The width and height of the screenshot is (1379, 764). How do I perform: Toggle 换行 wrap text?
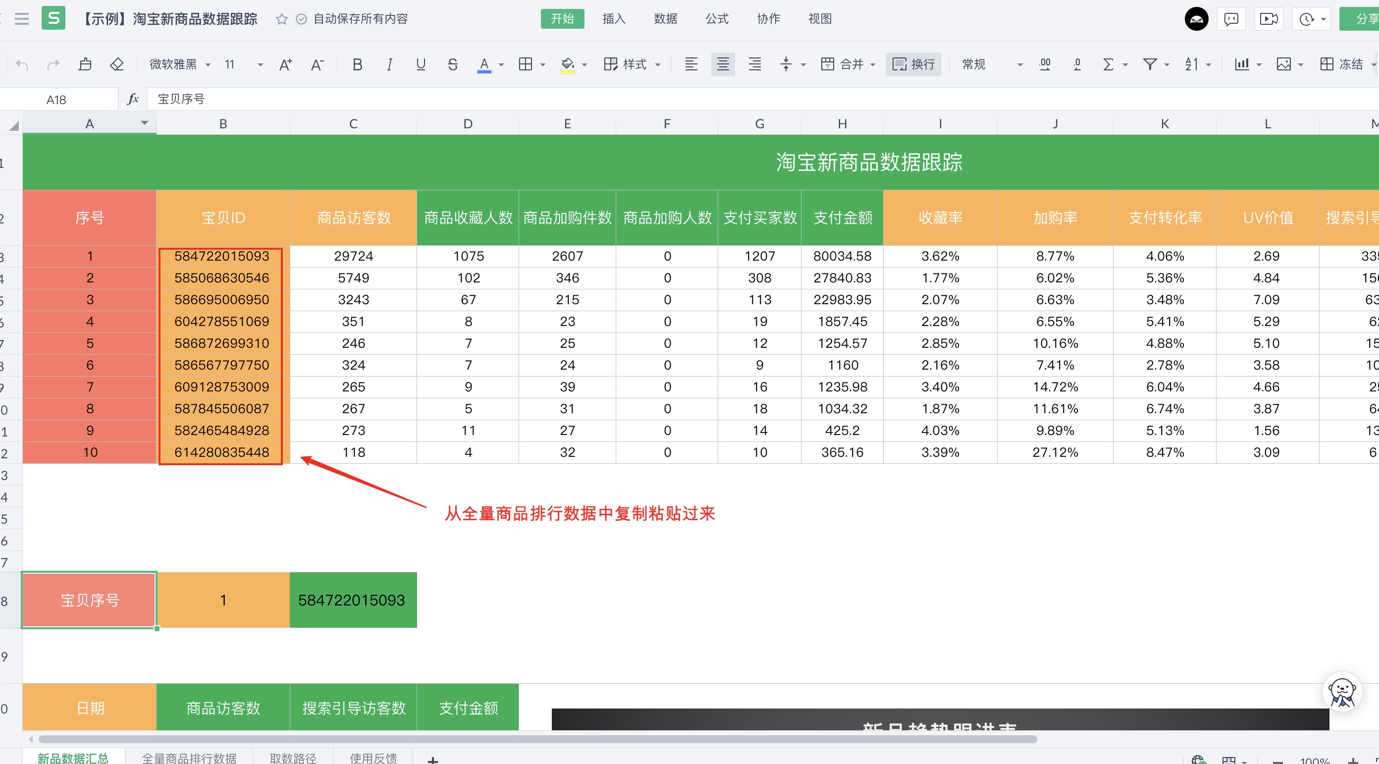pyautogui.click(x=913, y=65)
